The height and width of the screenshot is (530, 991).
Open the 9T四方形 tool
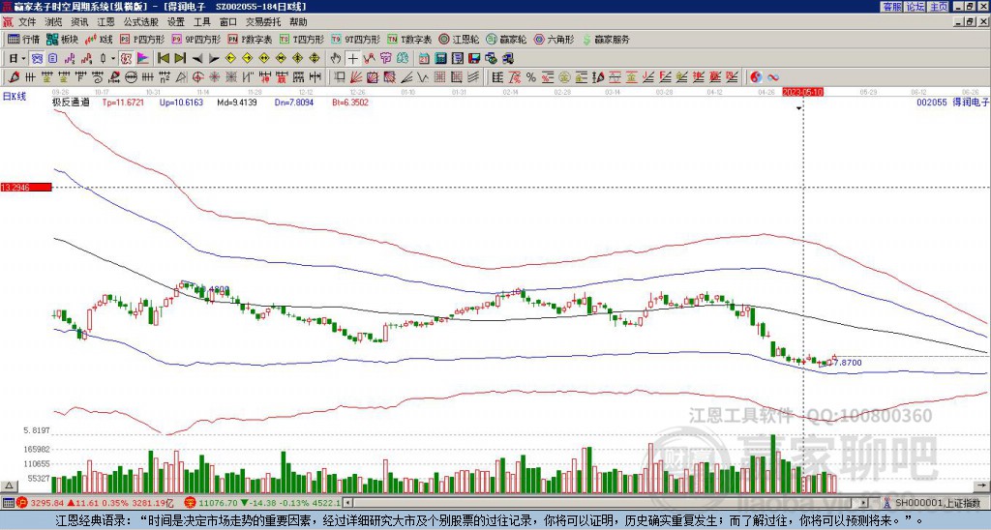pos(356,39)
